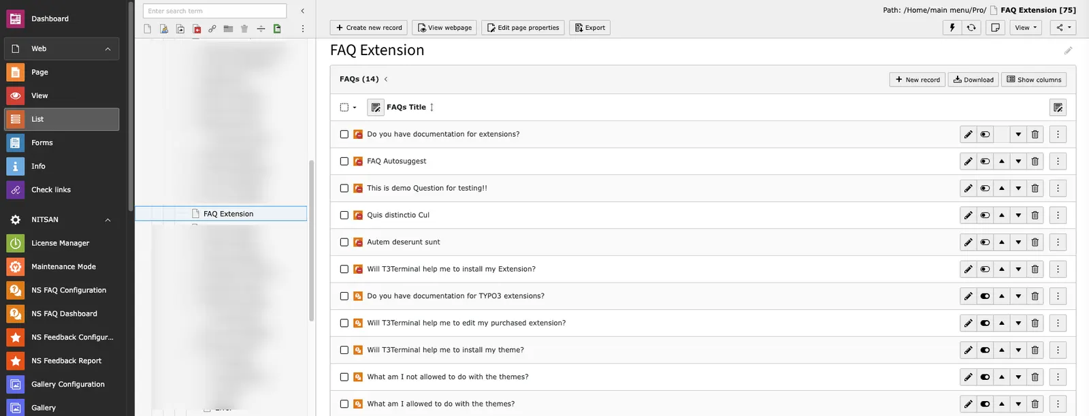
Task: Clear caches with the lightning bolt icon
Action: [x=952, y=27]
